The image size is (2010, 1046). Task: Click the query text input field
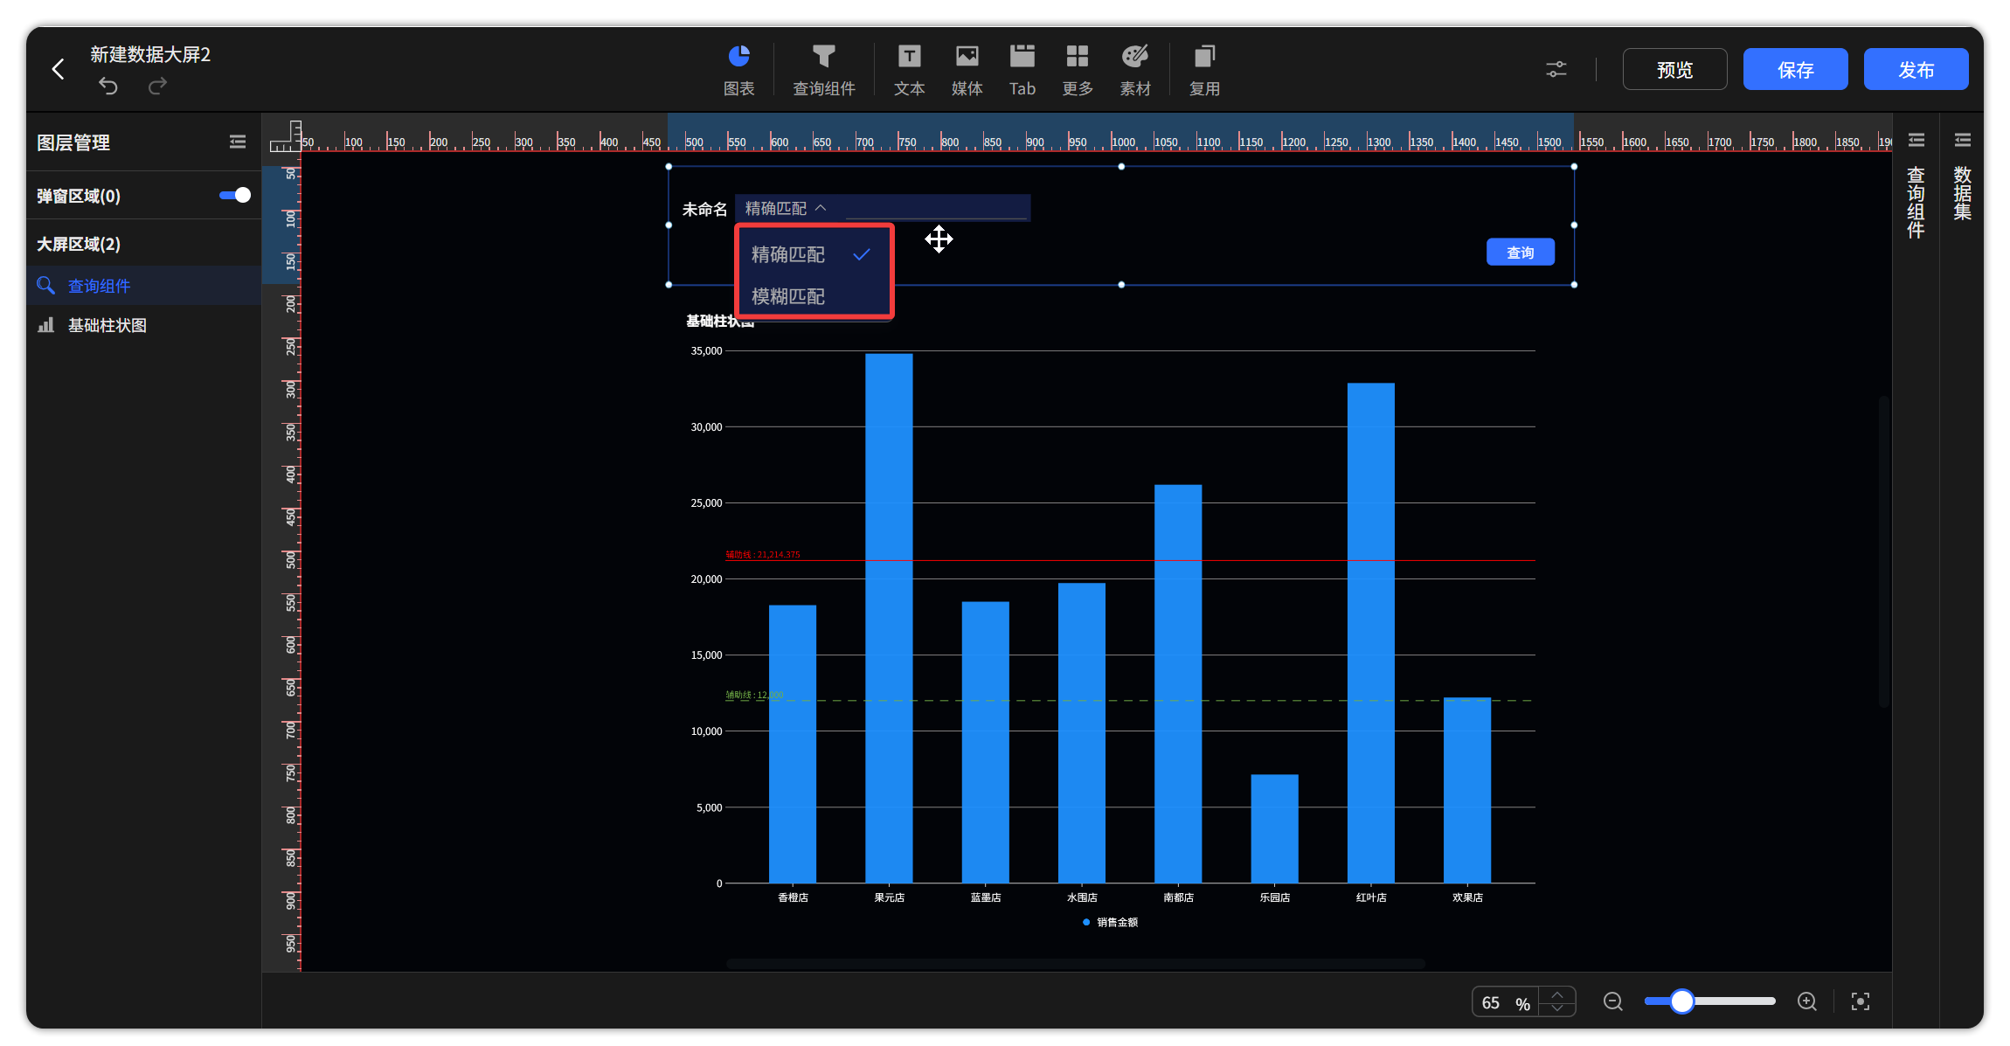coord(936,208)
